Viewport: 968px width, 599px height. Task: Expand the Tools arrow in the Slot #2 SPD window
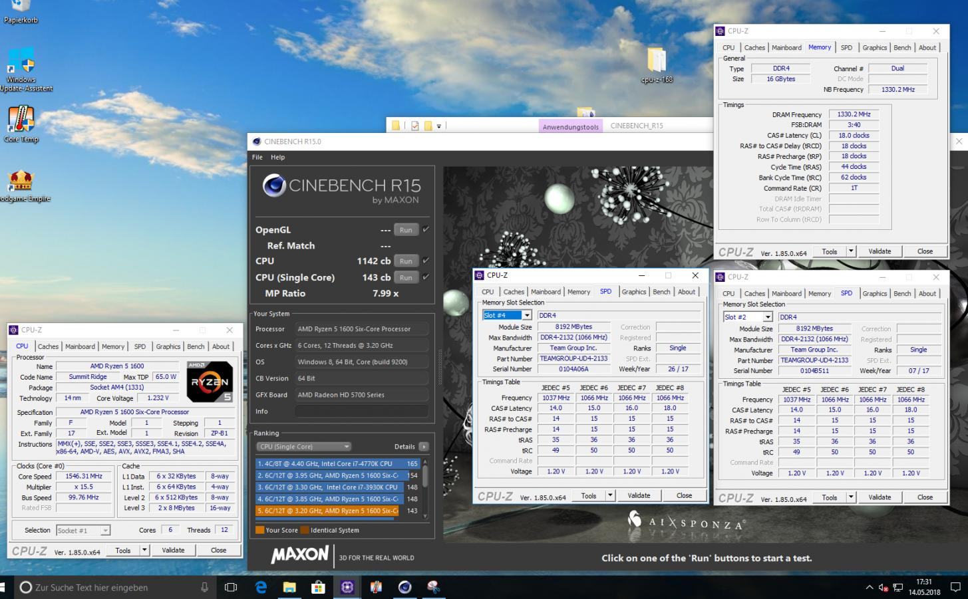pyautogui.click(x=851, y=497)
